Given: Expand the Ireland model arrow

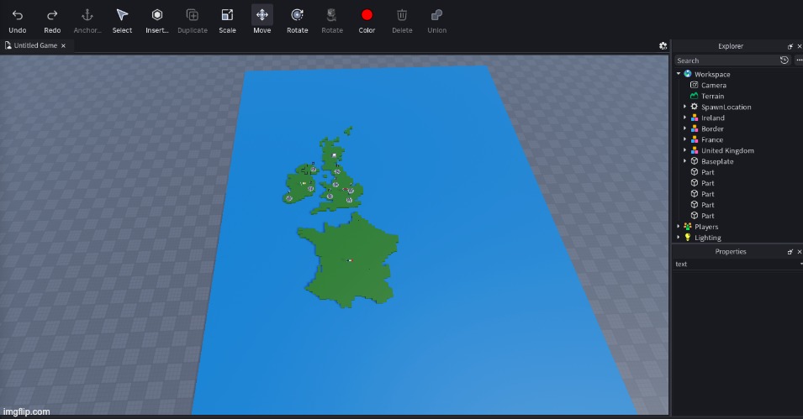Looking at the screenshot, I should coord(685,118).
